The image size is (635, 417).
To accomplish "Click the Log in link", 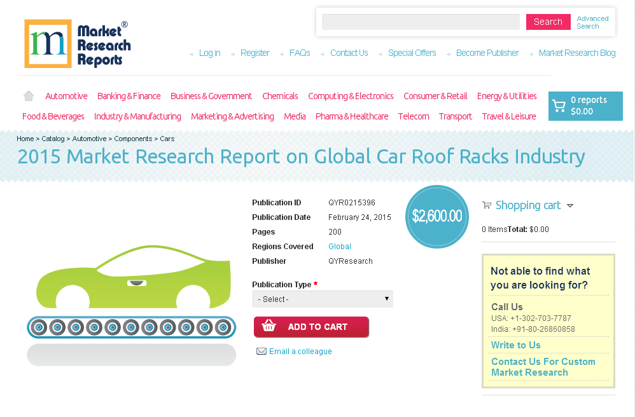I will pyautogui.click(x=209, y=53).
